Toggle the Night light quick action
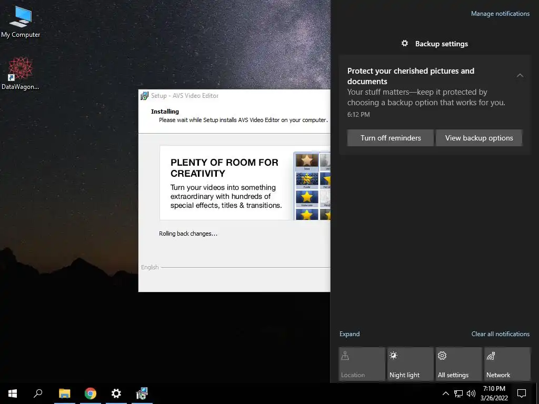The image size is (539, 404). coord(410,364)
